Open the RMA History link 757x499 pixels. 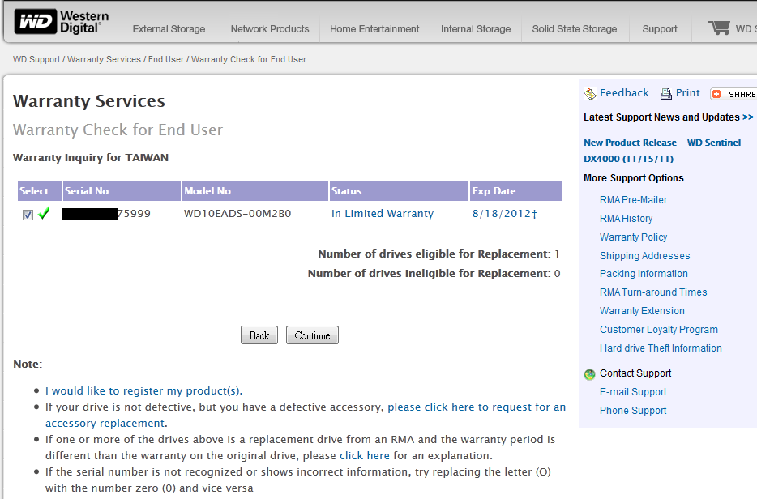(626, 219)
